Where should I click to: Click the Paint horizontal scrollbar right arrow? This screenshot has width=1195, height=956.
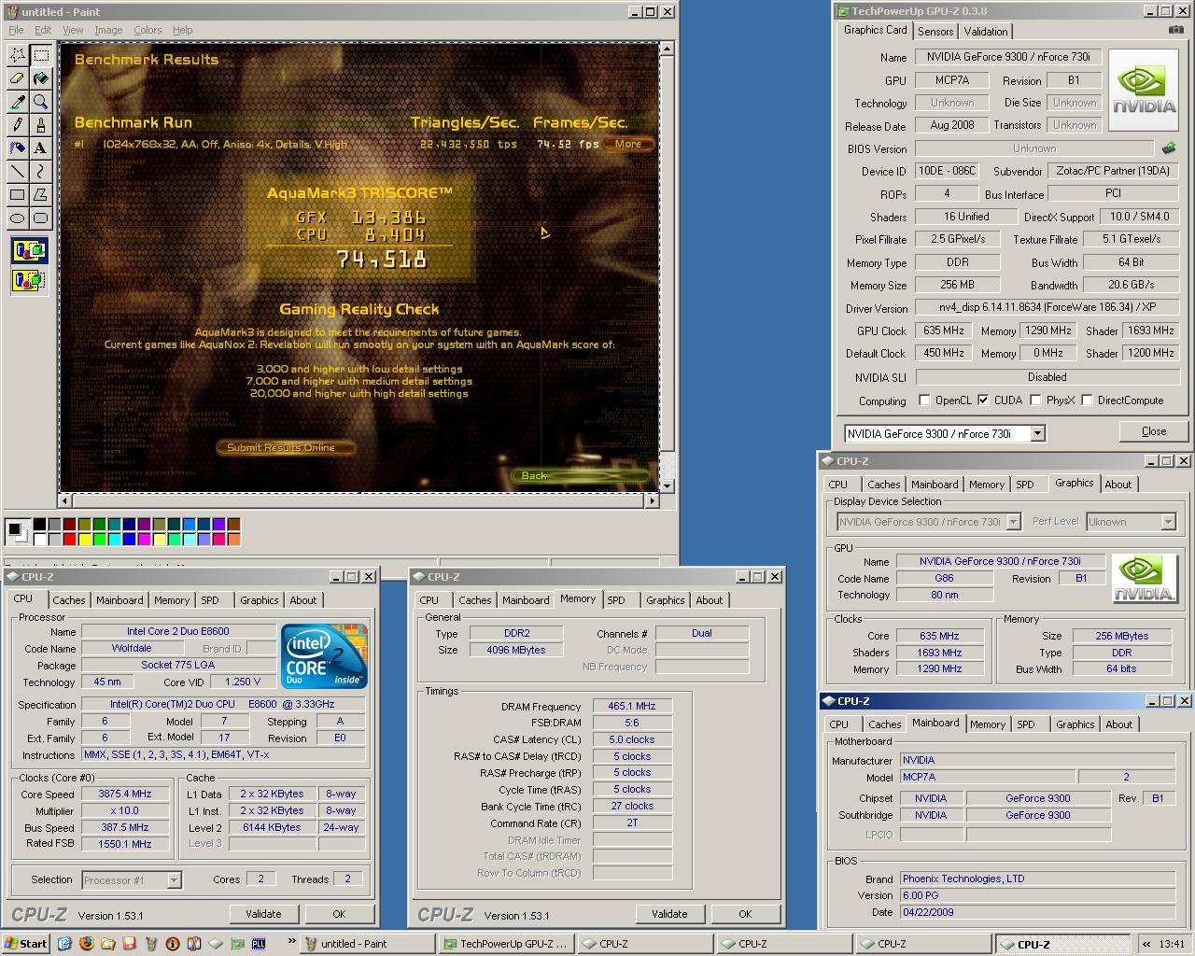[x=652, y=500]
